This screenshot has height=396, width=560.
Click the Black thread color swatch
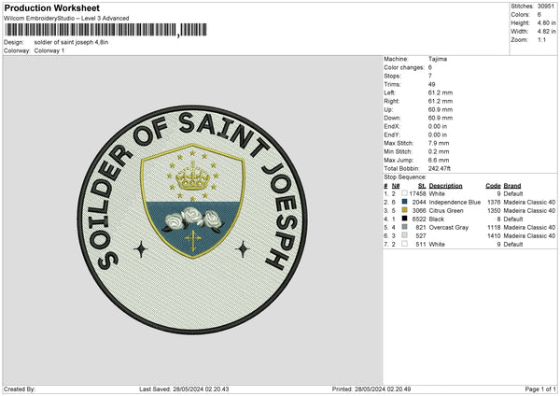[x=404, y=219]
